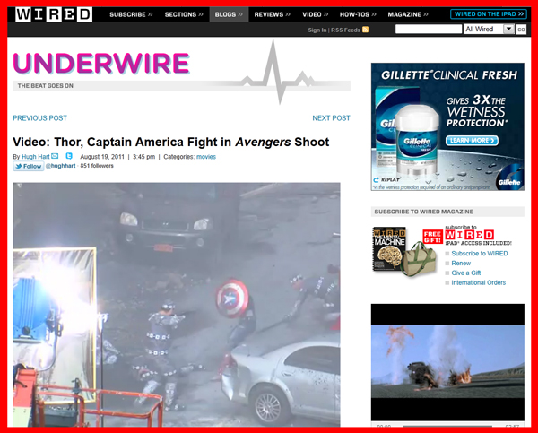Click the August 19, 2011 date text

[x=102, y=157]
